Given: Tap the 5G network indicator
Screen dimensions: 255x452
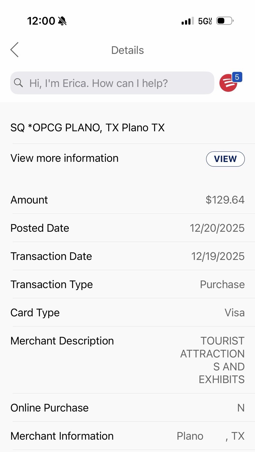Looking at the screenshot, I should coord(205,21).
